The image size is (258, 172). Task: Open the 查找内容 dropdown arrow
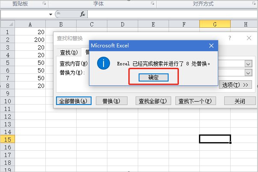[x=248, y=64]
